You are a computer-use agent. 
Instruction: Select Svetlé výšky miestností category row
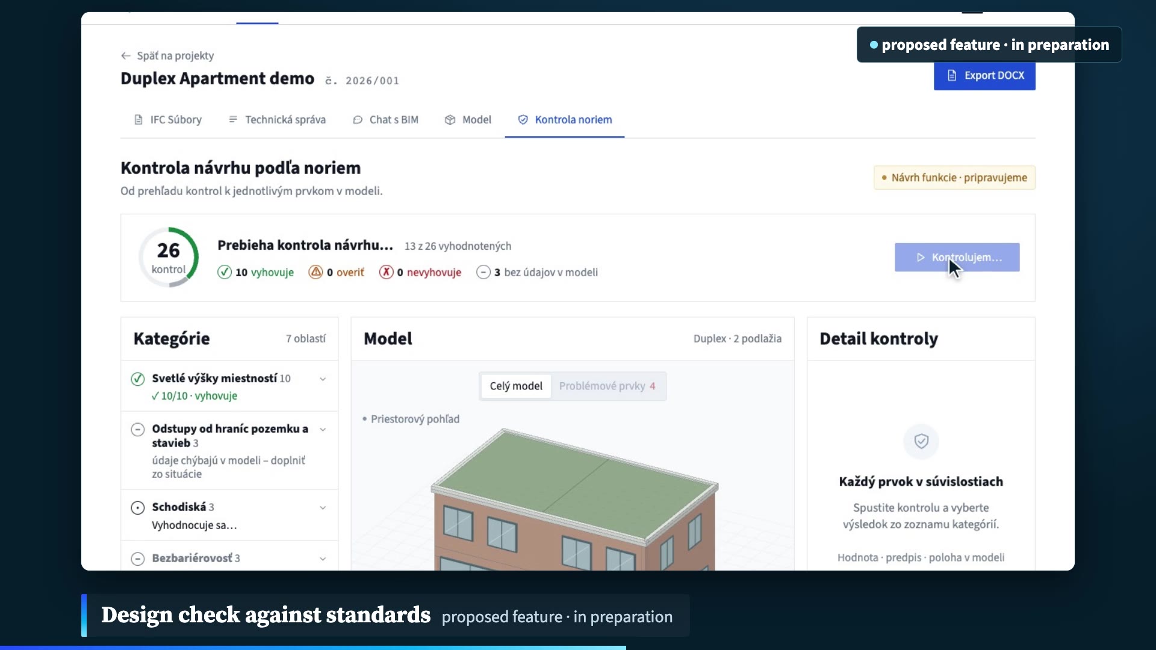click(x=229, y=386)
